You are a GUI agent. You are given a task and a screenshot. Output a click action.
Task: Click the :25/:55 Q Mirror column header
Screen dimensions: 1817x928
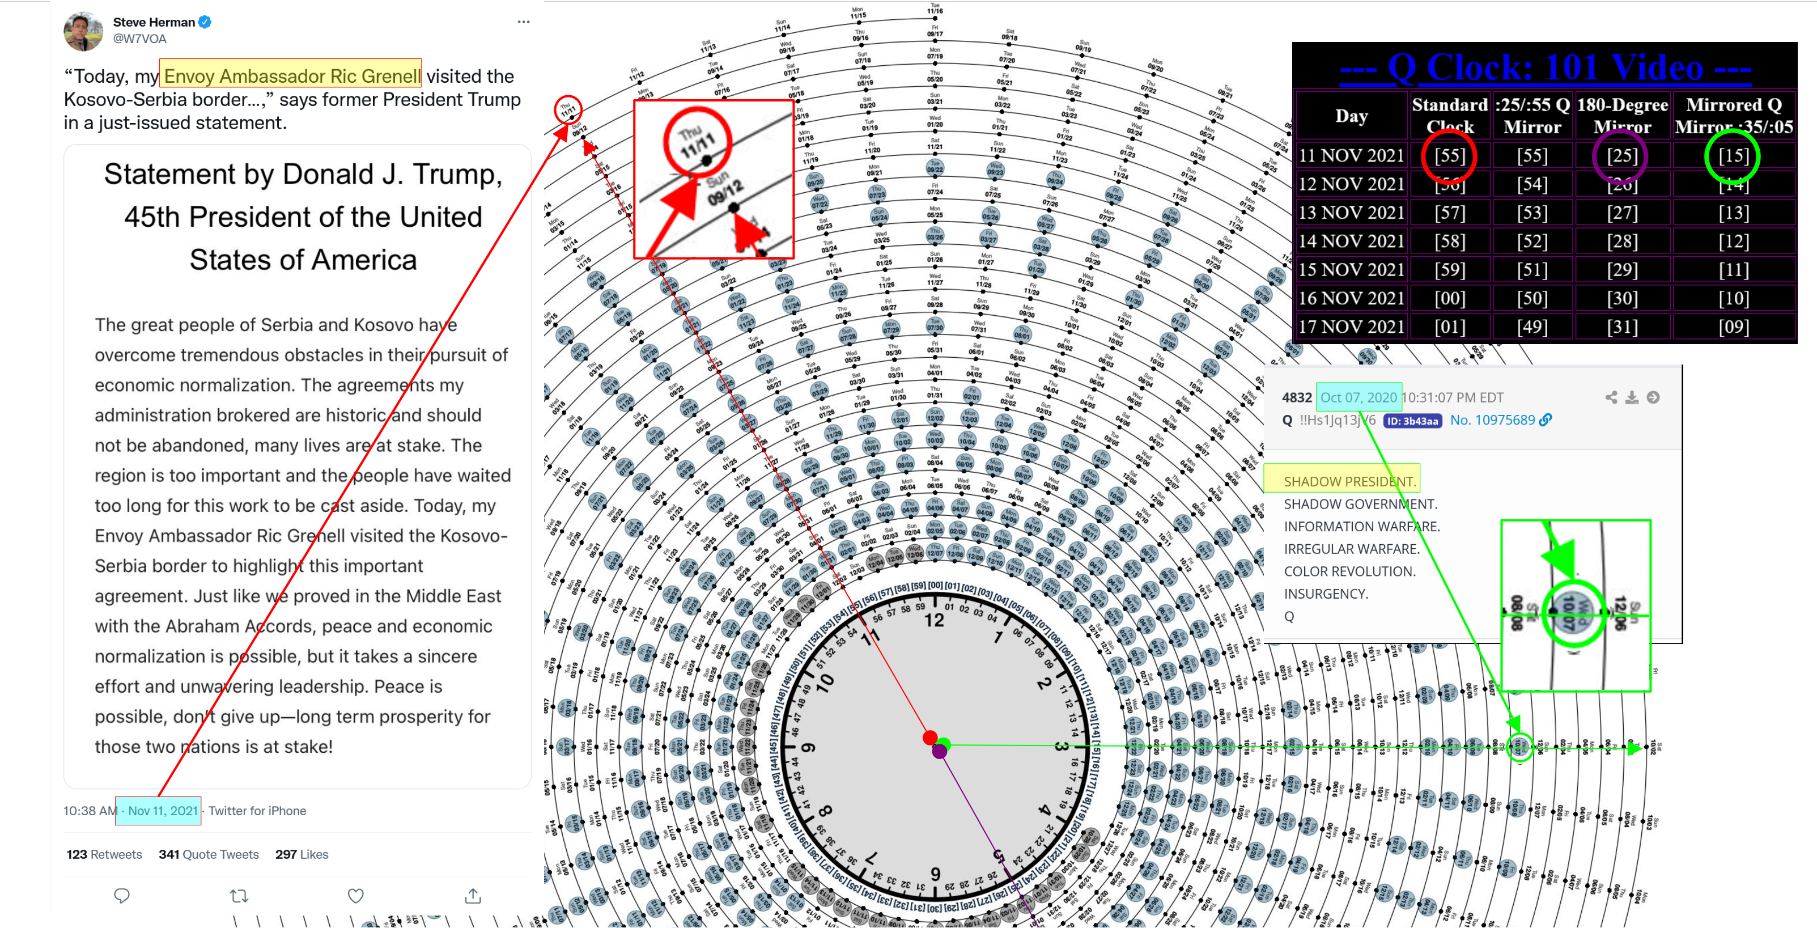click(x=1532, y=116)
